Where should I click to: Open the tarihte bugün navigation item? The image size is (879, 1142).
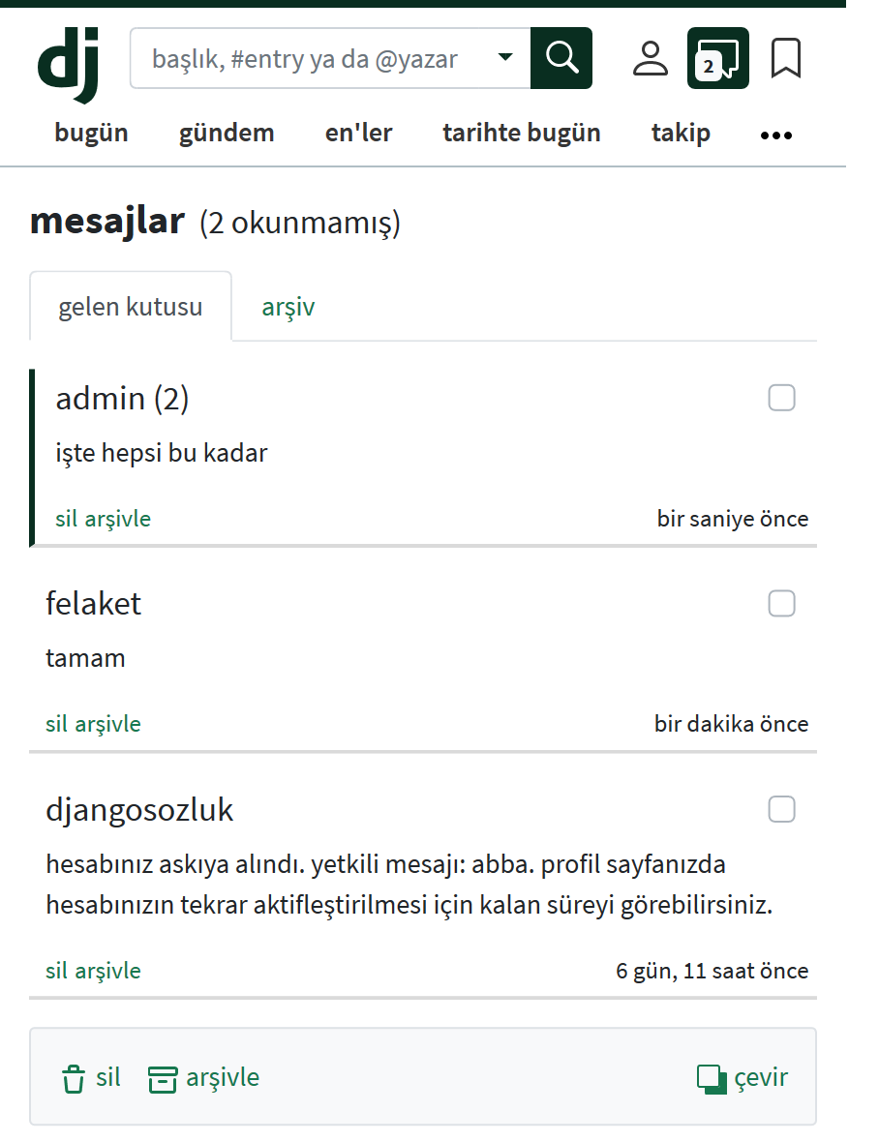[522, 134]
